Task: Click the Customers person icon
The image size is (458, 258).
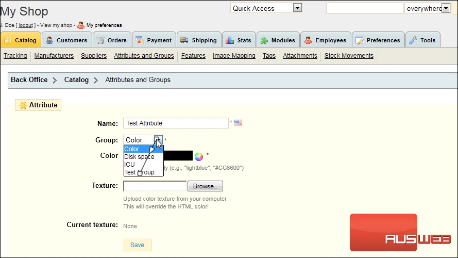Action: [x=49, y=40]
